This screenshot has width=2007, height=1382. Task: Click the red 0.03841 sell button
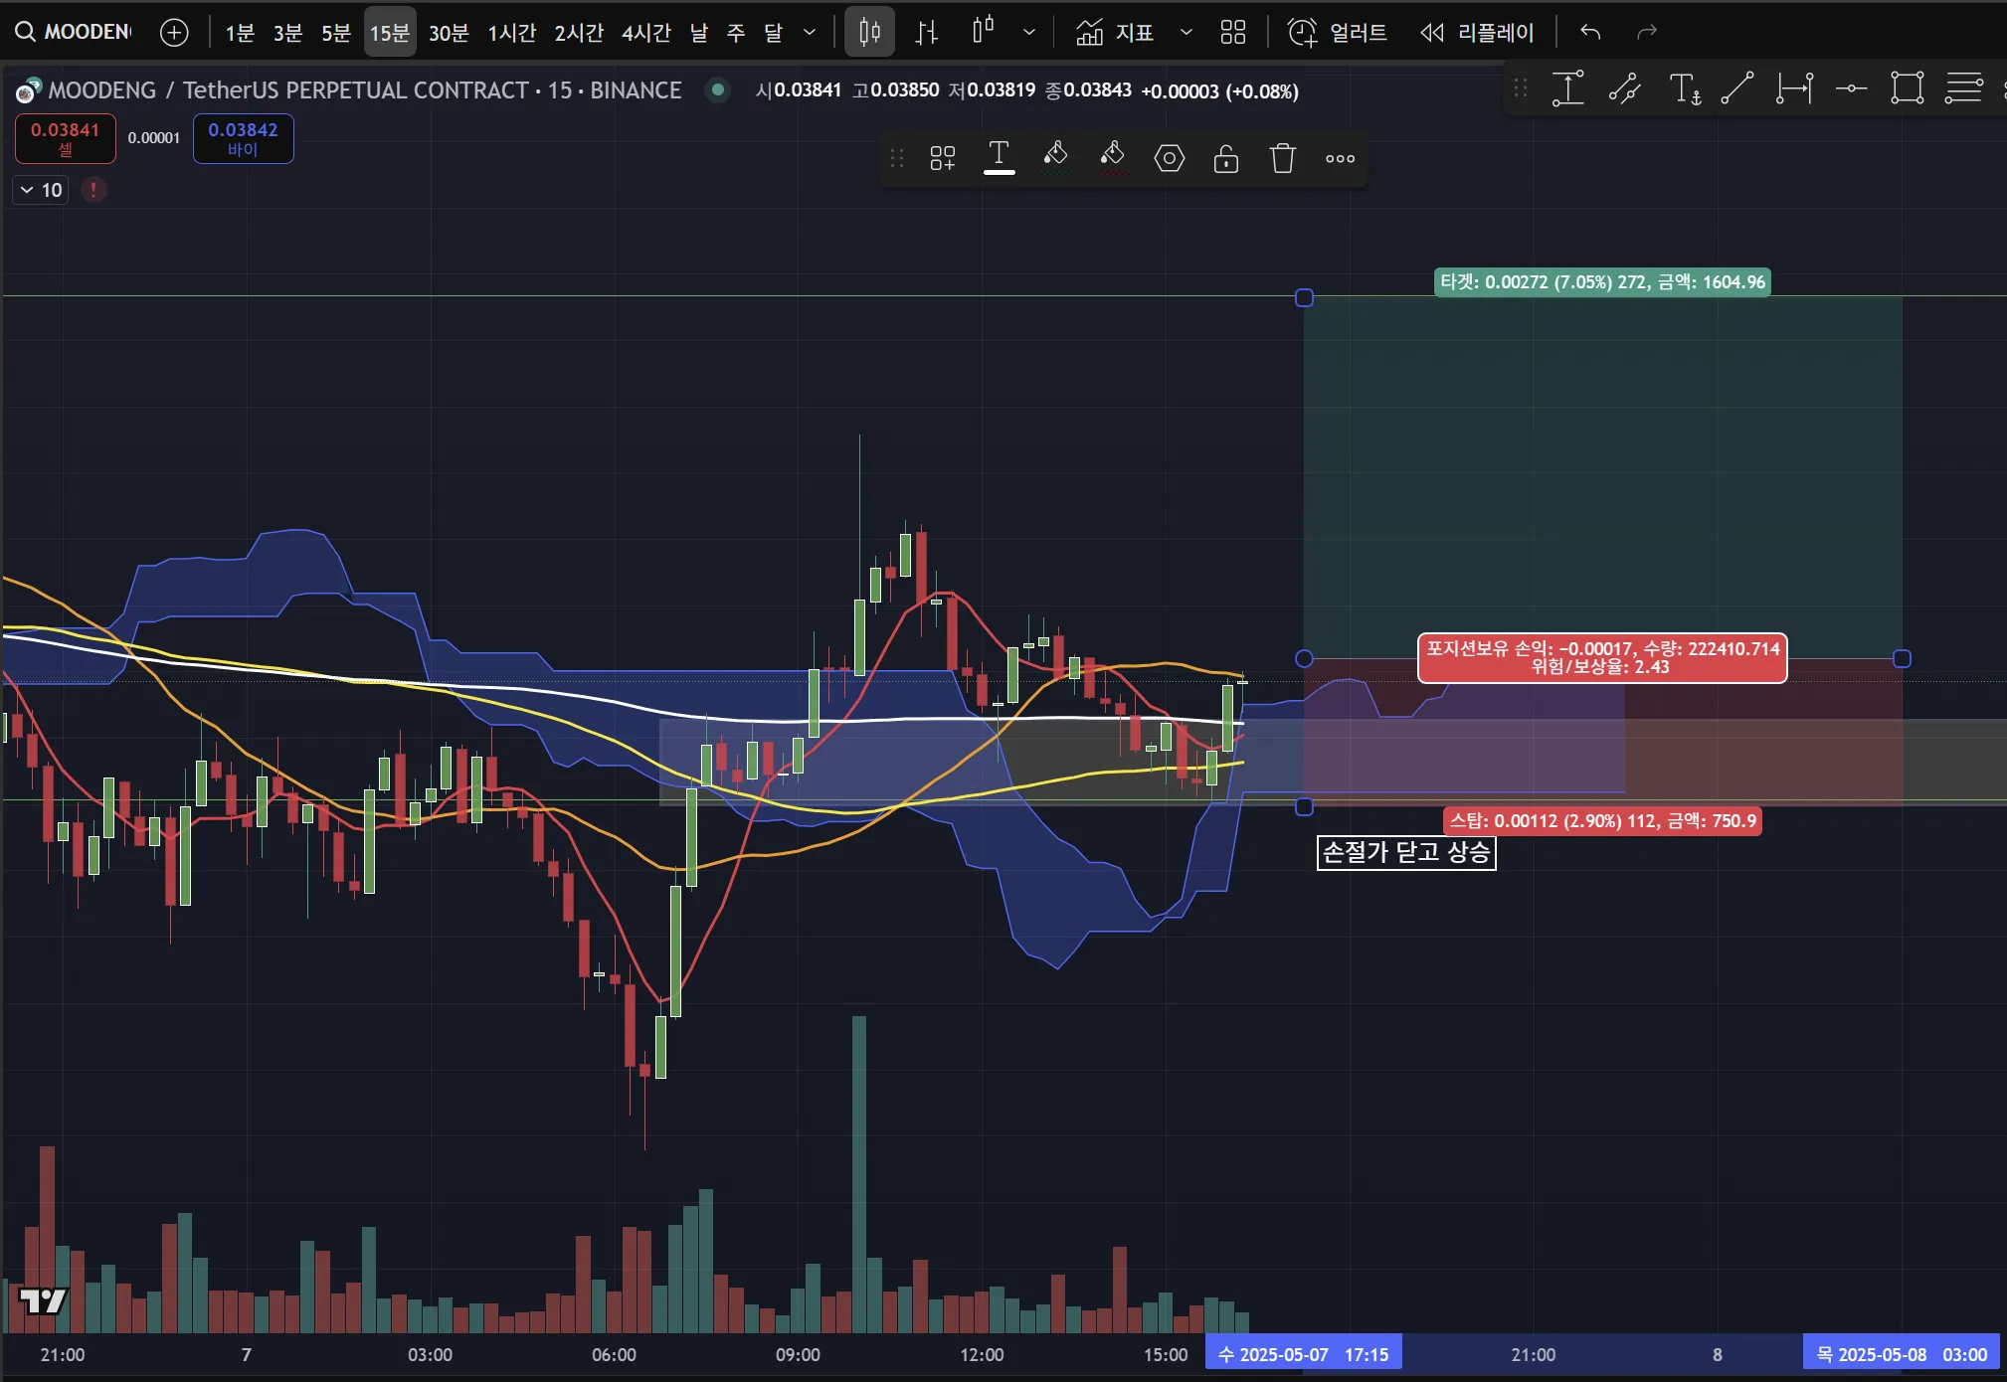[65, 138]
